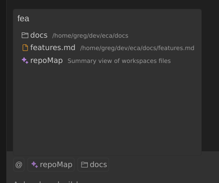Click the docs context chip label
Viewport: 219px width, 183px height.
click(98, 164)
